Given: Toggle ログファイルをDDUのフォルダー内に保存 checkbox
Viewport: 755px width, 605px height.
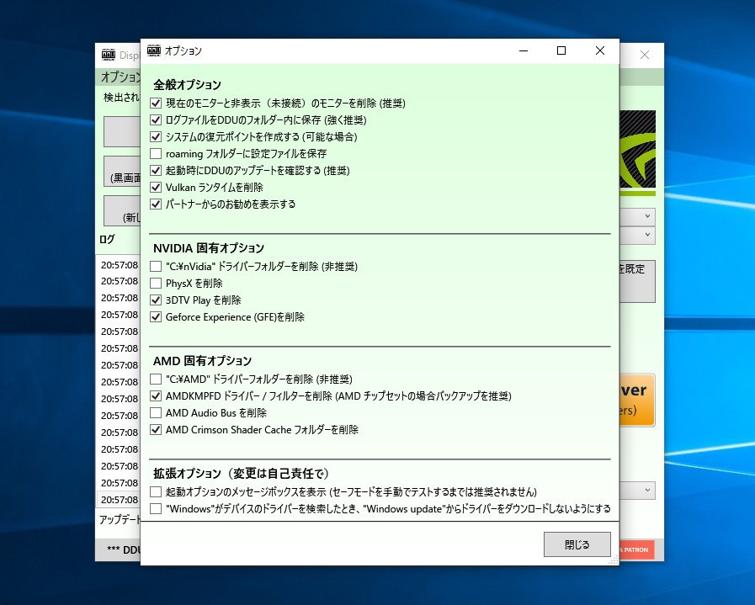Looking at the screenshot, I should 156,119.
